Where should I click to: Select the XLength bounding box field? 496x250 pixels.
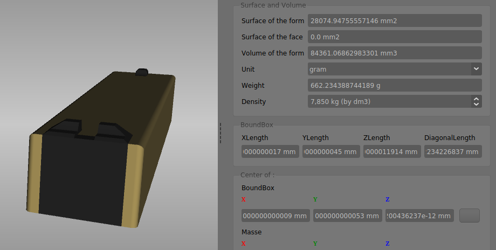coord(270,151)
